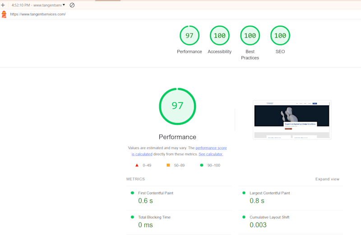This screenshot has width=361, height=236.
Task: Click the First Contentful Paint metric label
Action: pos(156,193)
